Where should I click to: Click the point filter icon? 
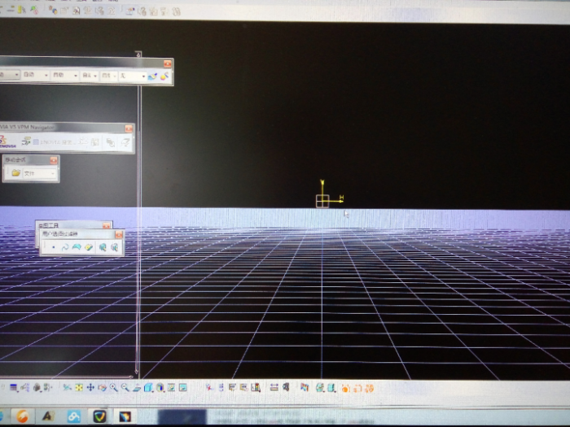point(54,246)
